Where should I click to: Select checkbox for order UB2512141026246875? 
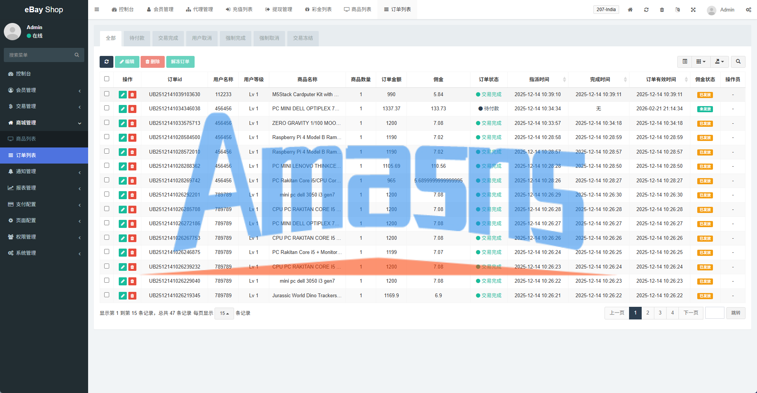pyautogui.click(x=107, y=252)
